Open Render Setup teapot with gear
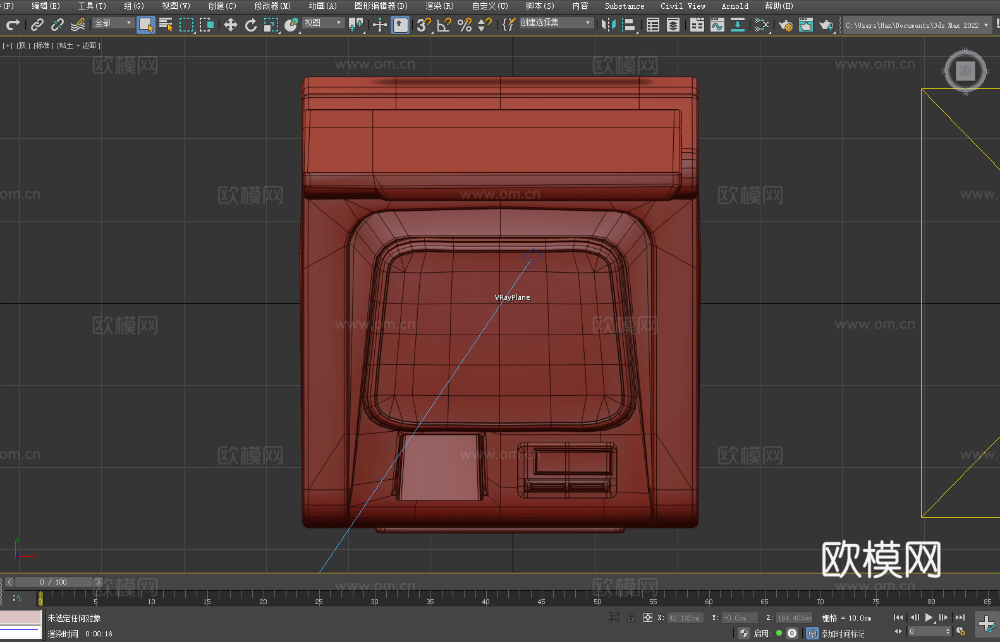1000x642 pixels. click(x=786, y=25)
